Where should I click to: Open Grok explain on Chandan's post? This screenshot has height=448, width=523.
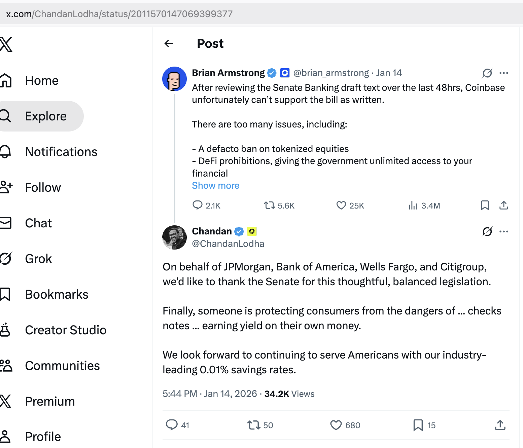(x=487, y=231)
